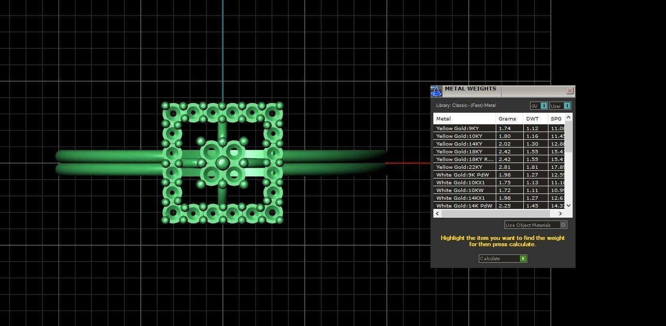This screenshot has width=666, height=326.
Task: Select the Yellow Gold:10KY row
Action: (499, 136)
